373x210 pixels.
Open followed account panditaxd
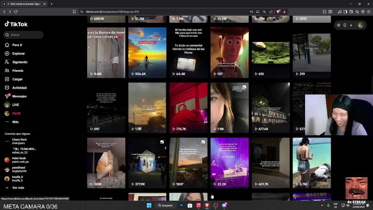coord(15,169)
